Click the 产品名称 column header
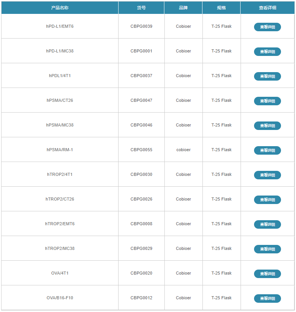The image size is (296, 312). [x=60, y=8]
